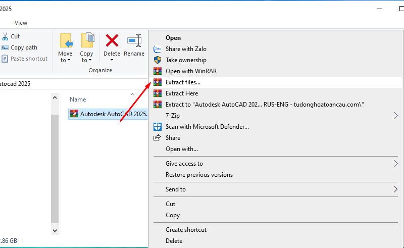Click the Cut scissors icon in ribbon

click(5, 36)
